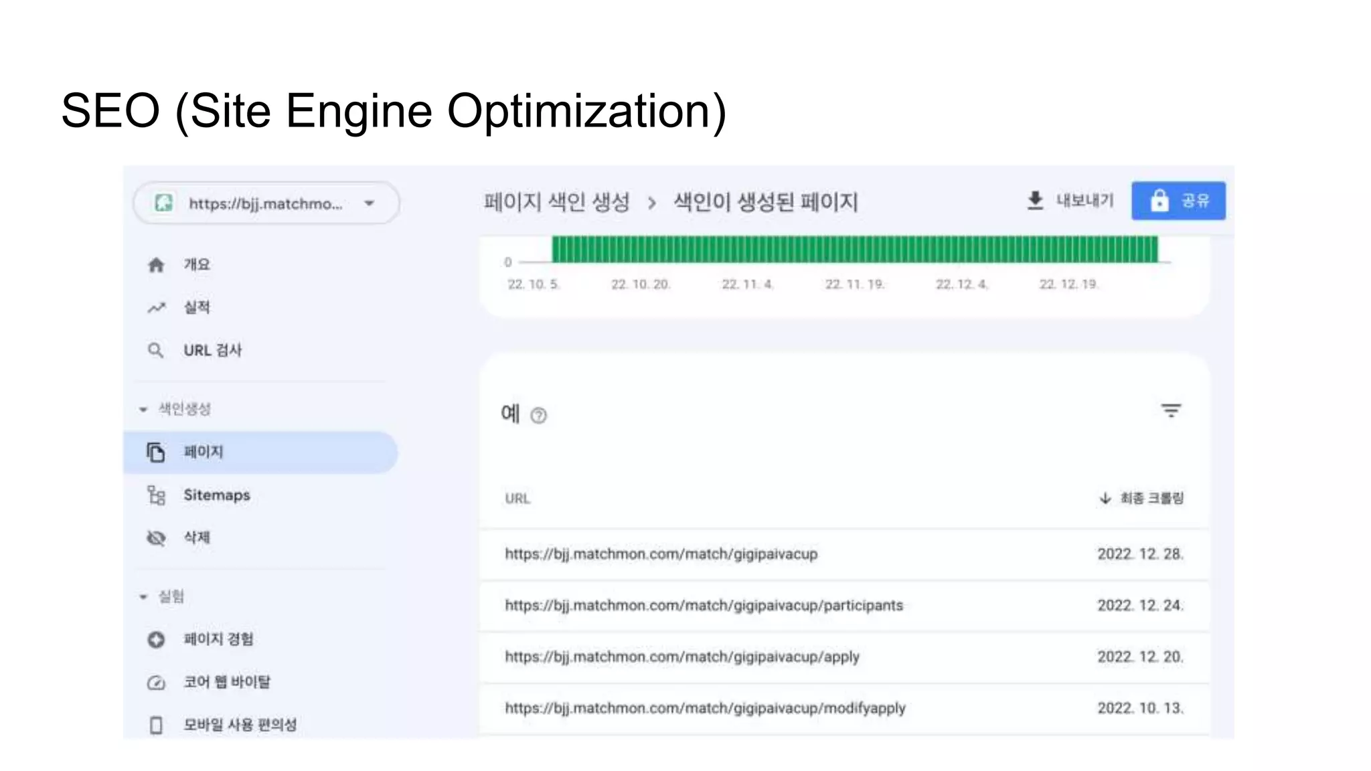Click the crawl date 2022. 10. 13.
This screenshot has width=1371, height=771.
click(x=1140, y=708)
